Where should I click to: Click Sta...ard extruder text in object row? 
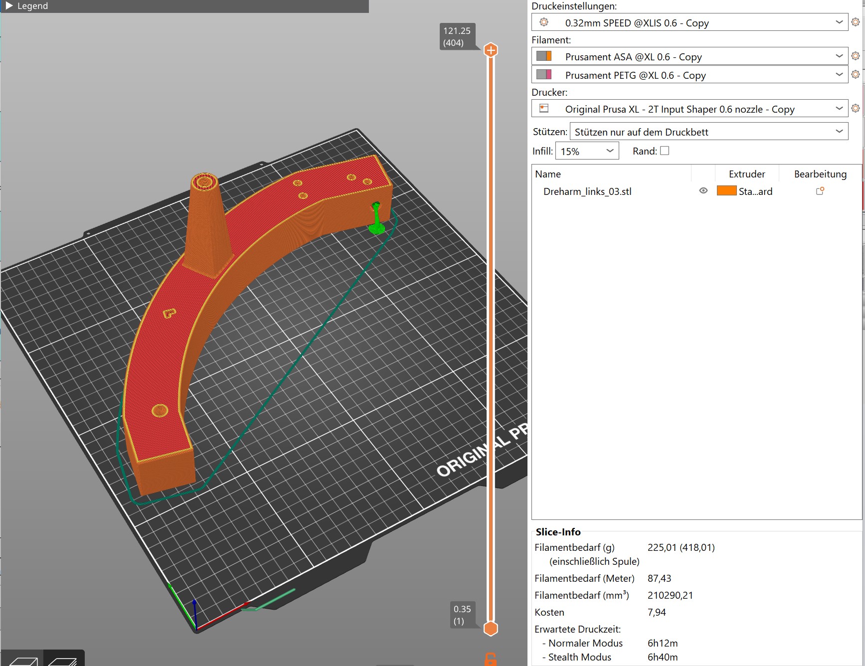point(755,191)
